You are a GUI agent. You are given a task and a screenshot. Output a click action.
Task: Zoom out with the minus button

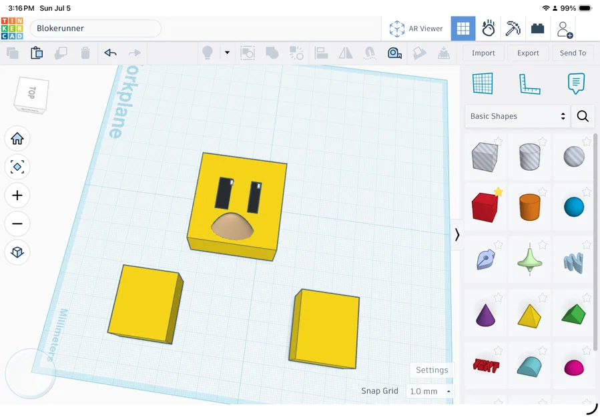tap(17, 224)
